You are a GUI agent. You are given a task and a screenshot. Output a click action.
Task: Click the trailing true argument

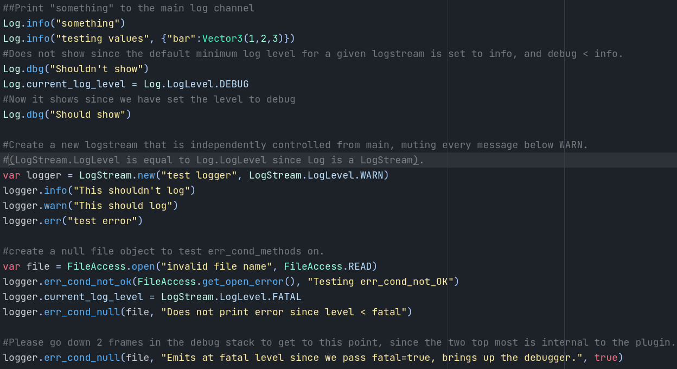(606, 358)
